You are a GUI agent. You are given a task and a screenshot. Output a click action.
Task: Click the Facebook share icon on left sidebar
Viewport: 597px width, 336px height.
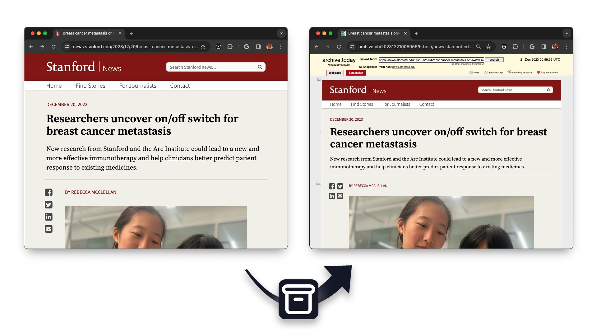[49, 192]
